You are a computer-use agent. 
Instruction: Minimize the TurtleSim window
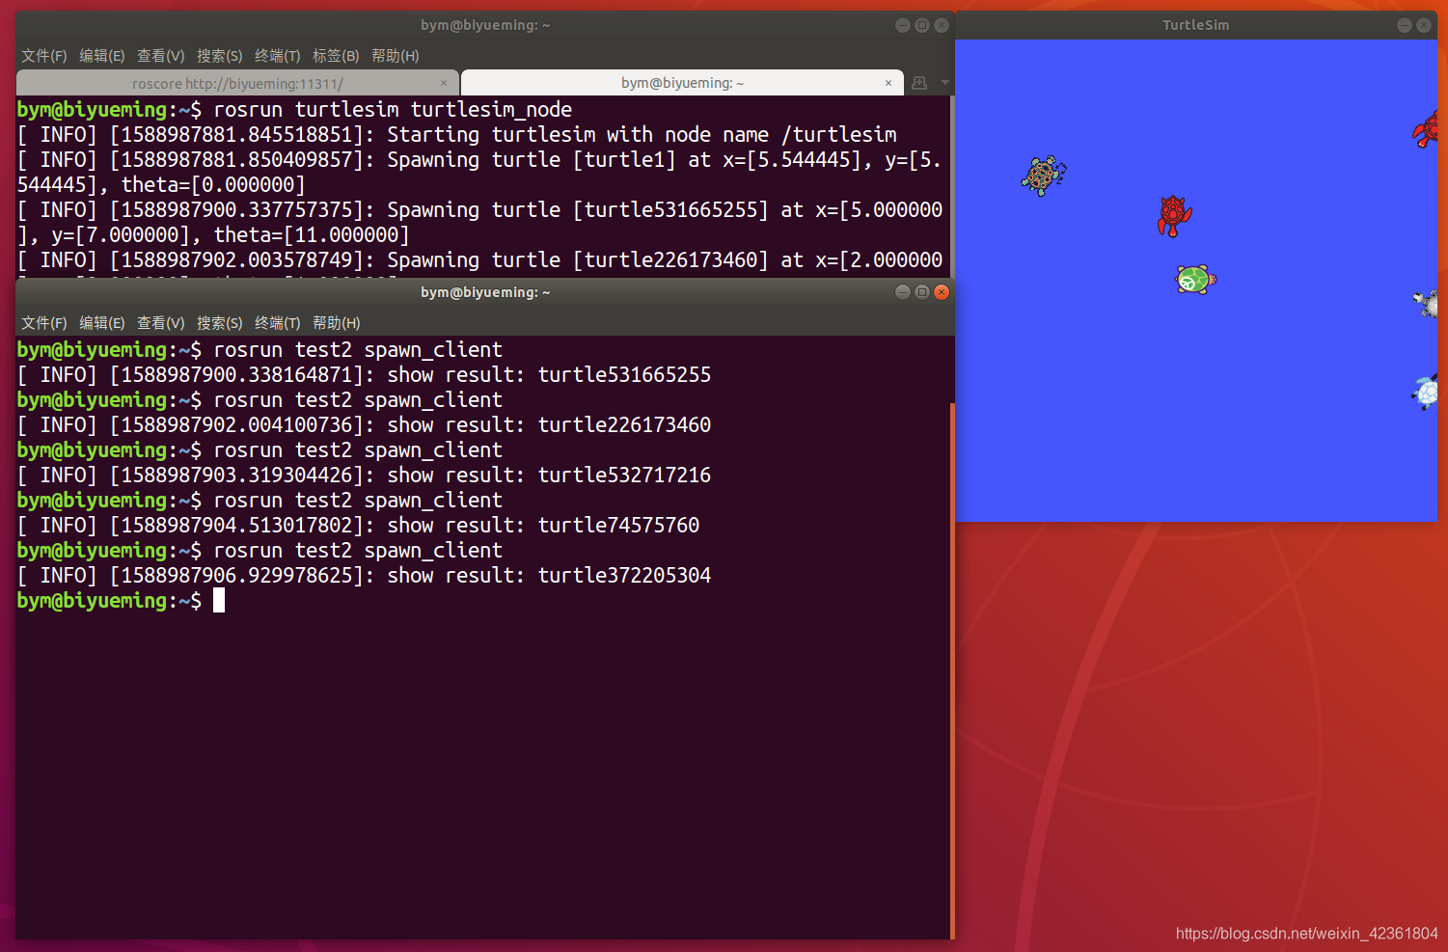[1405, 25]
